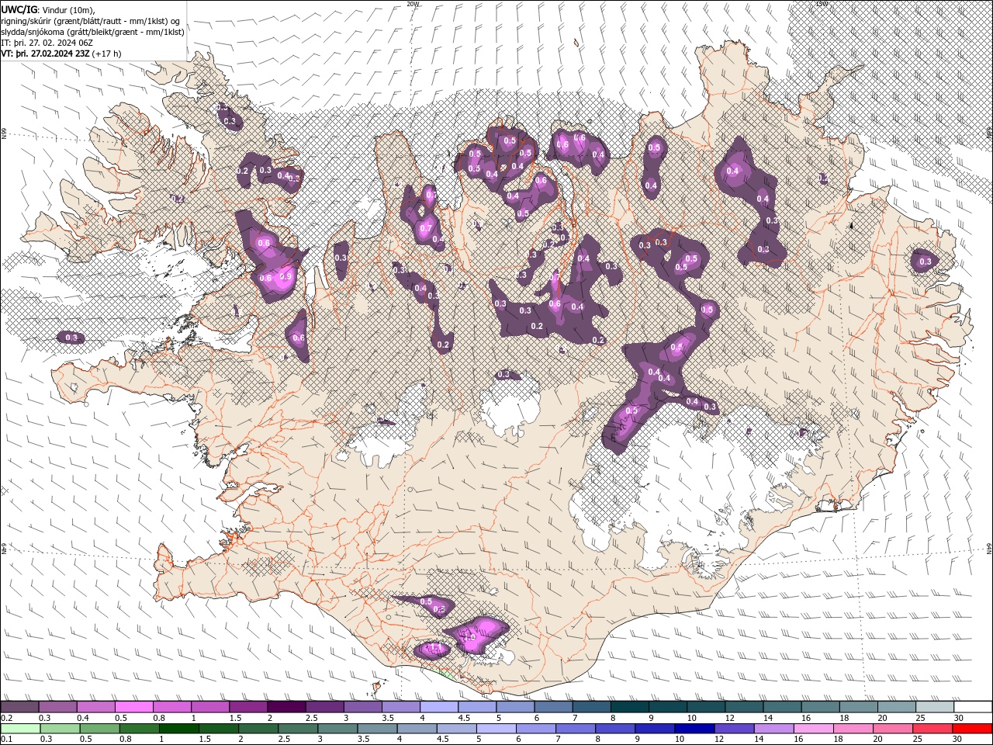993x745 pixels.
Task: Click the 'VT: þri. 27.02.2024 23Z' valid time
Action: (44, 54)
